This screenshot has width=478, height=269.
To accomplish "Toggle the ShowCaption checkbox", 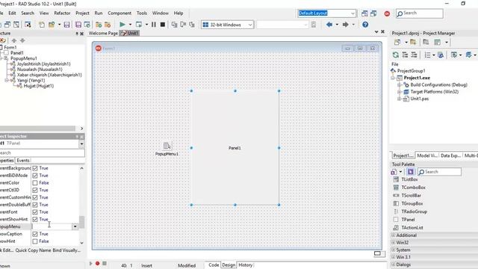I will [x=35, y=234].
